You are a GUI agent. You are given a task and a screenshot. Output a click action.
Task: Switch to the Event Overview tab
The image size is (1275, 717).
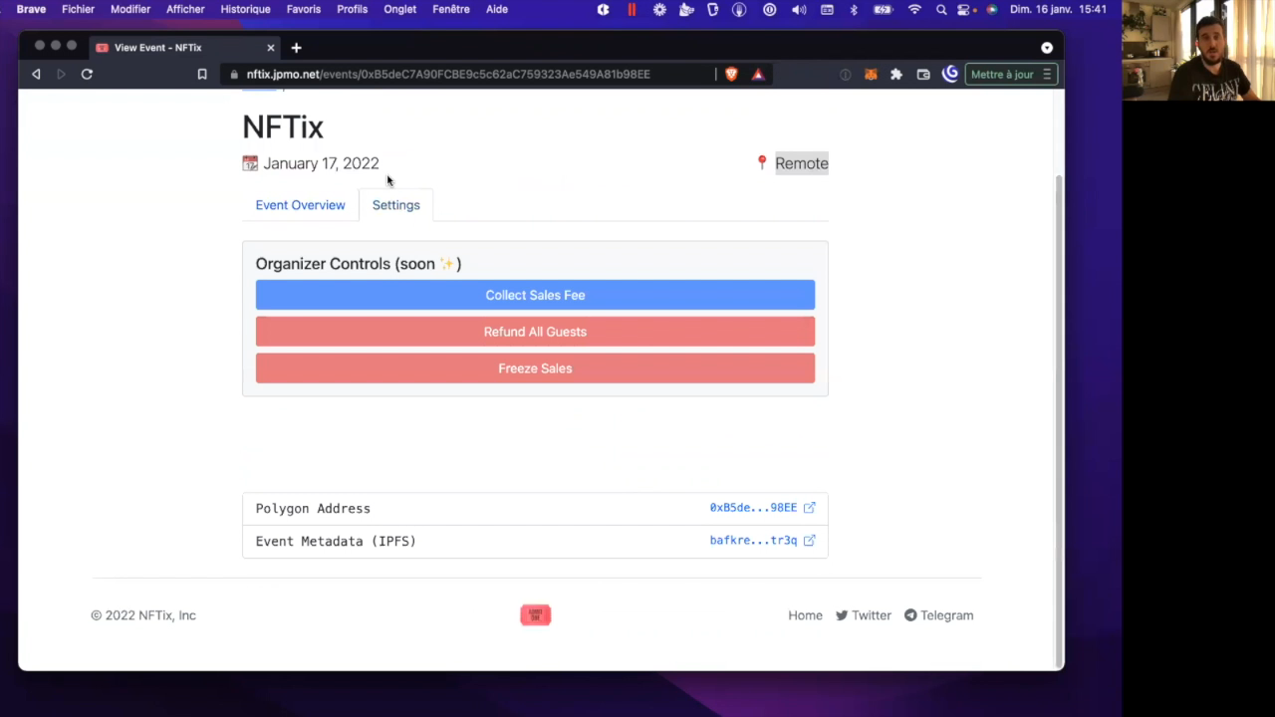pyautogui.click(x=300, y=205)
